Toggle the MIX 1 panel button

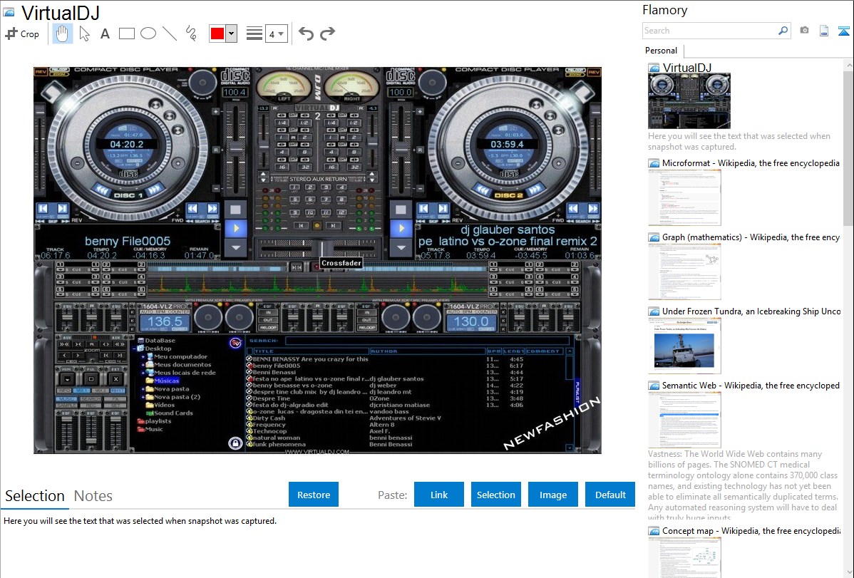(x=82, y=391)
